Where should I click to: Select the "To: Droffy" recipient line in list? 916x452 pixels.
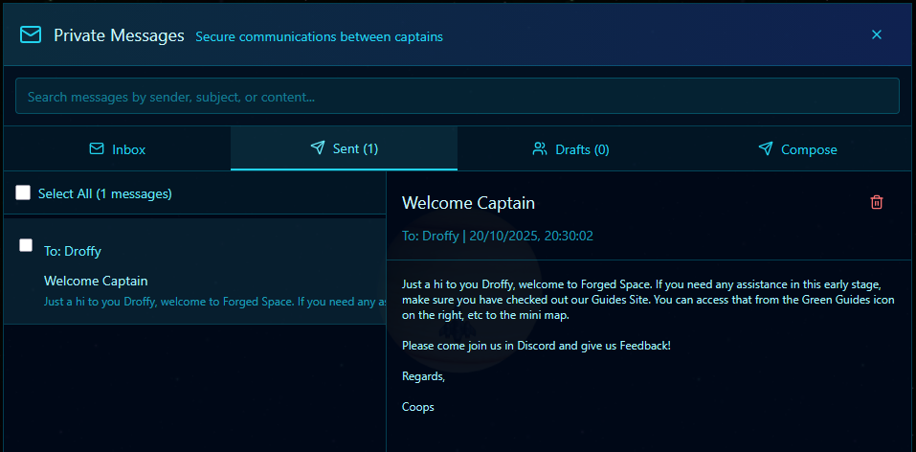[x=73, y=251]
